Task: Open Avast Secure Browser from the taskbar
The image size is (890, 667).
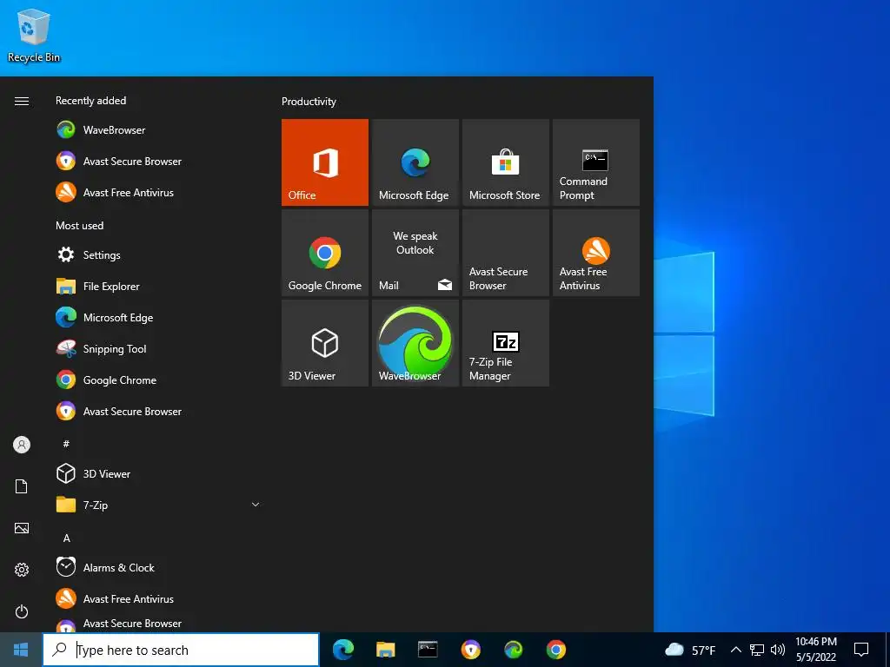Action: 470,650
